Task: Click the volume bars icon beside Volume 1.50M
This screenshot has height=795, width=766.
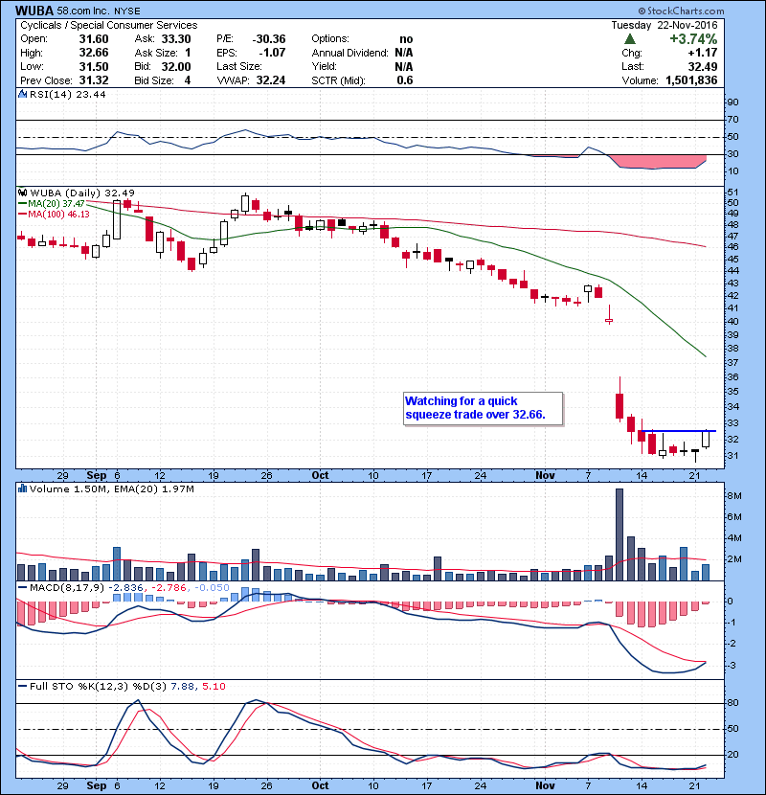Action: (x=20, y=488)
